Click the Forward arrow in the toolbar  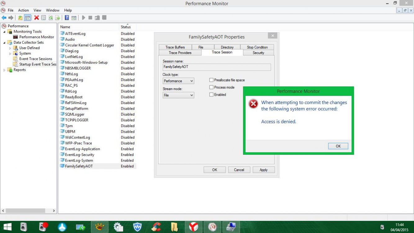[x=11, y=18]
